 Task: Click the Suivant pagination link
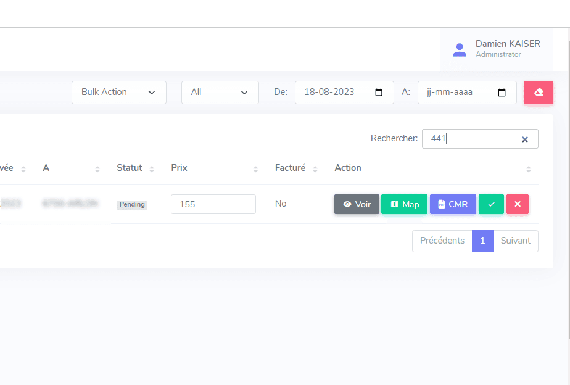tap(516, 241)
